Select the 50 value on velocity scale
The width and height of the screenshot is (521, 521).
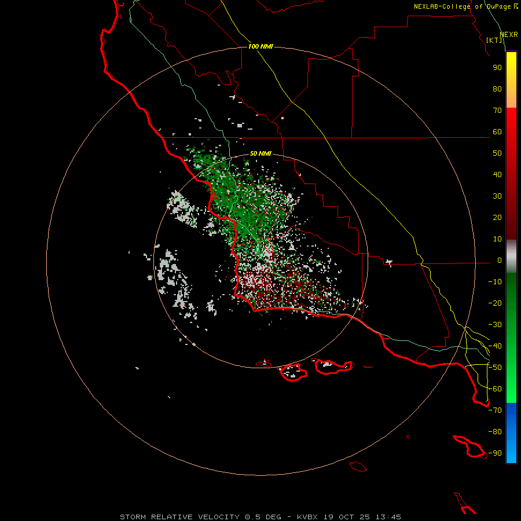coord(497,153)
